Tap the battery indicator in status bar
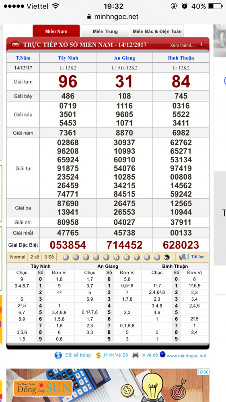Image resolution: width=226 pixels, height=402 pixels. click(215, 6)
